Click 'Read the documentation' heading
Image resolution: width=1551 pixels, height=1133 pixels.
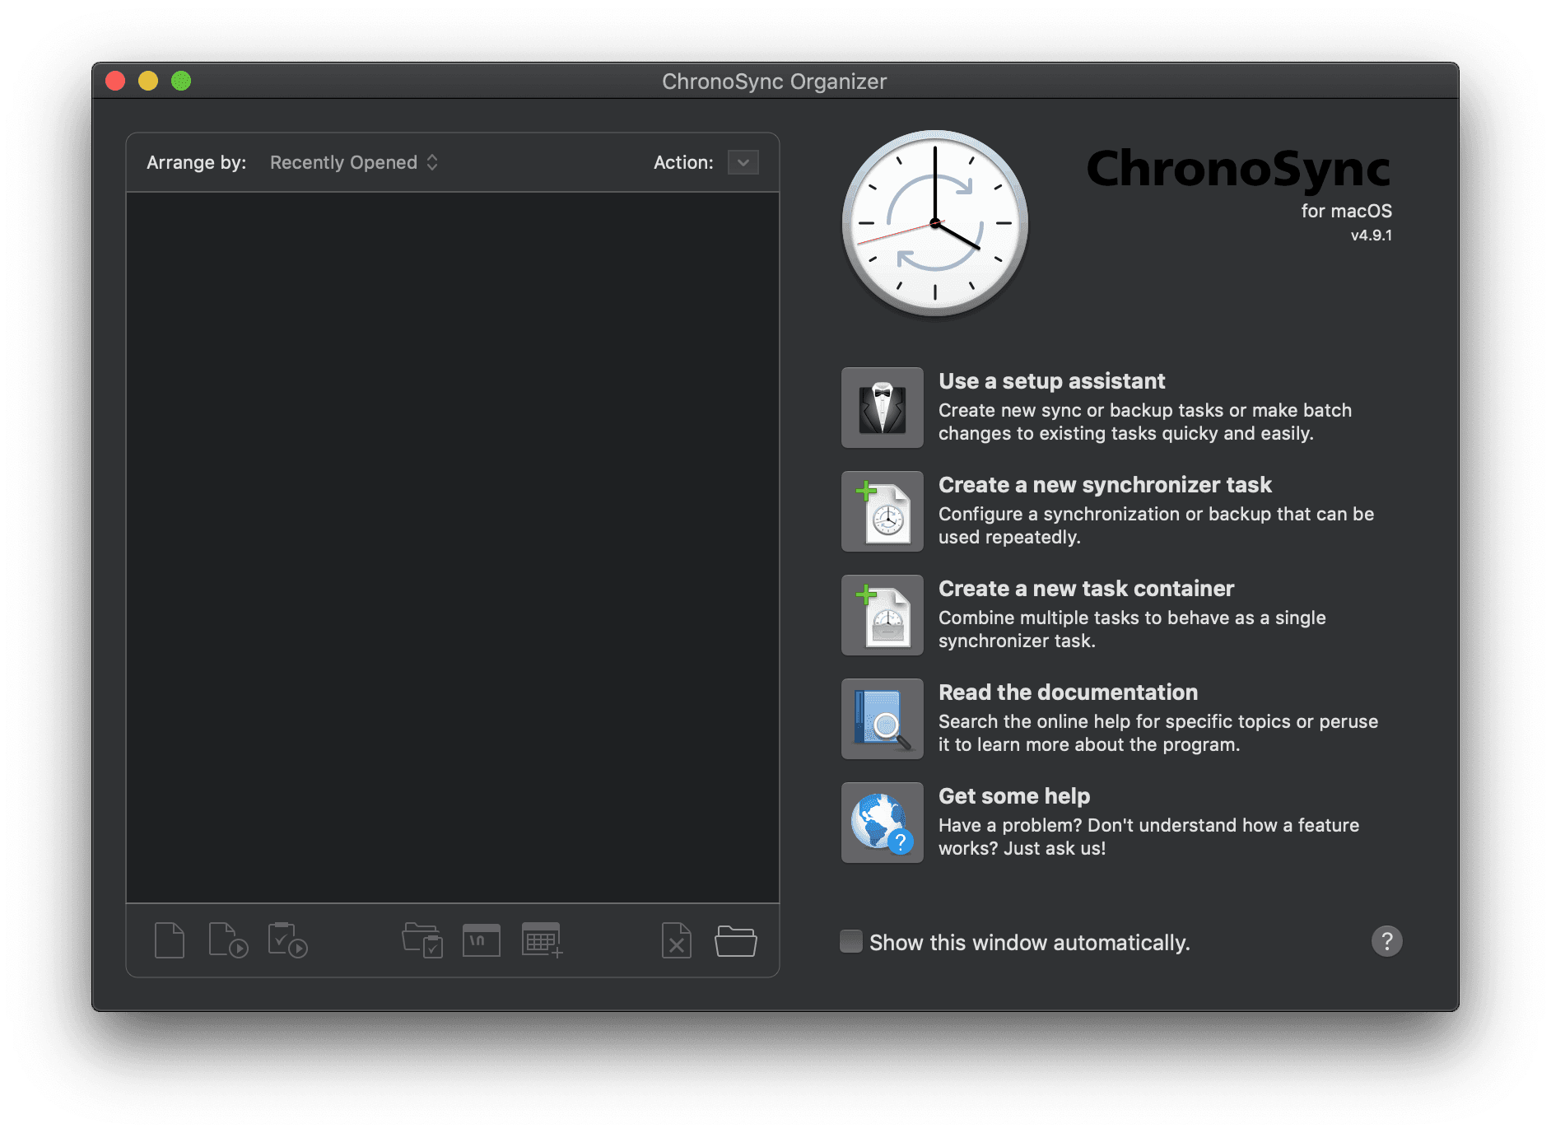[1069, 692]
